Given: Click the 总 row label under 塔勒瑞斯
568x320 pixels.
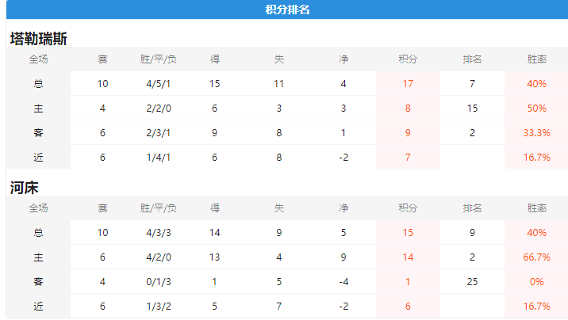Looking at the screenshot, I should 38,84.
